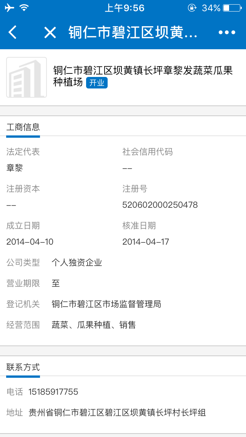Tap the airplane mode icon
The width and height of the screenshot is (246, 437).
9,8
